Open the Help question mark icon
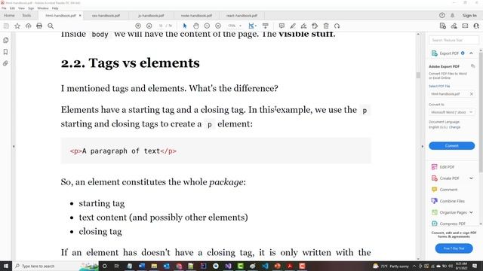Screen dimensions: 483x271 [442, 15]
